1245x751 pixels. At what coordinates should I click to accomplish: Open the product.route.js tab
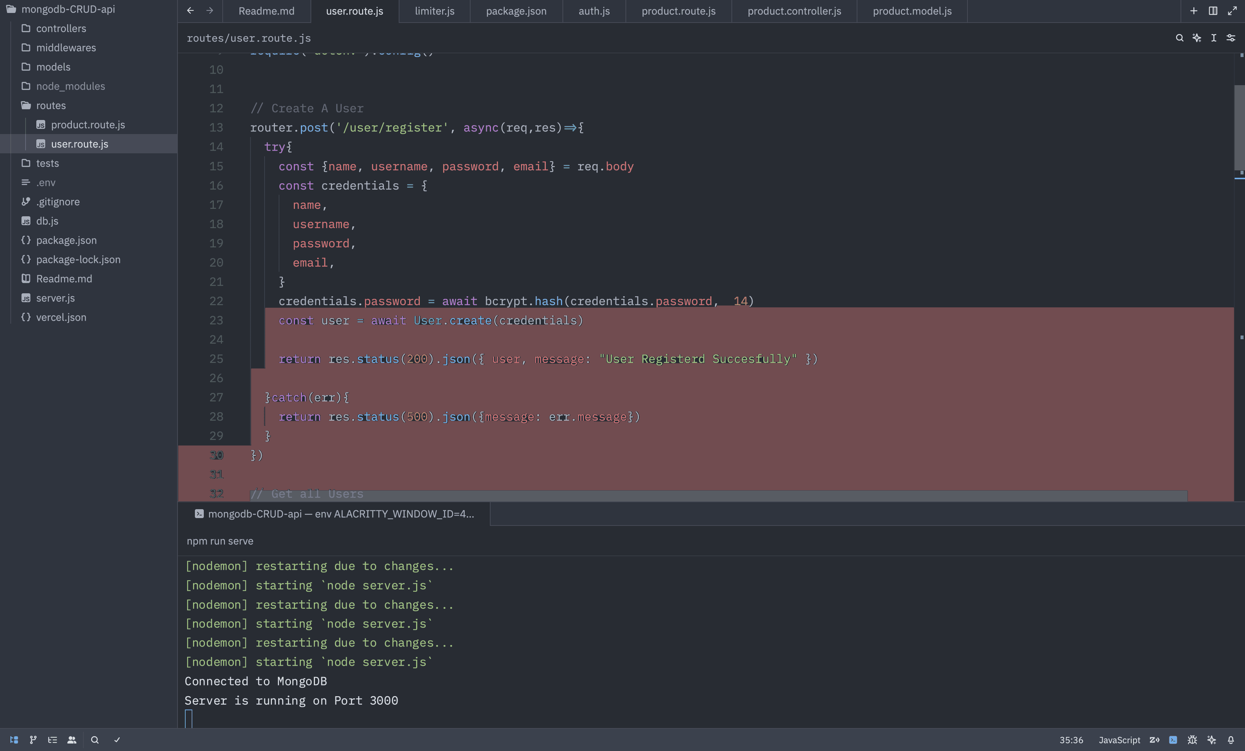[678, 11]
